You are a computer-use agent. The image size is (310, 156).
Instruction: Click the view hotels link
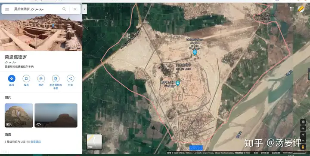click(x=36, y=141)
